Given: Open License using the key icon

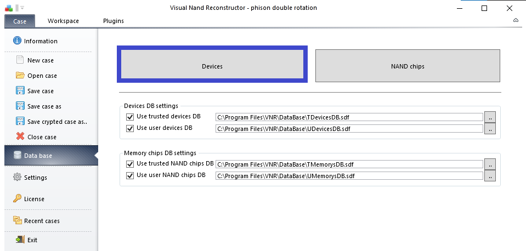Looking at the screenshot, I should [x=17, y=198].
